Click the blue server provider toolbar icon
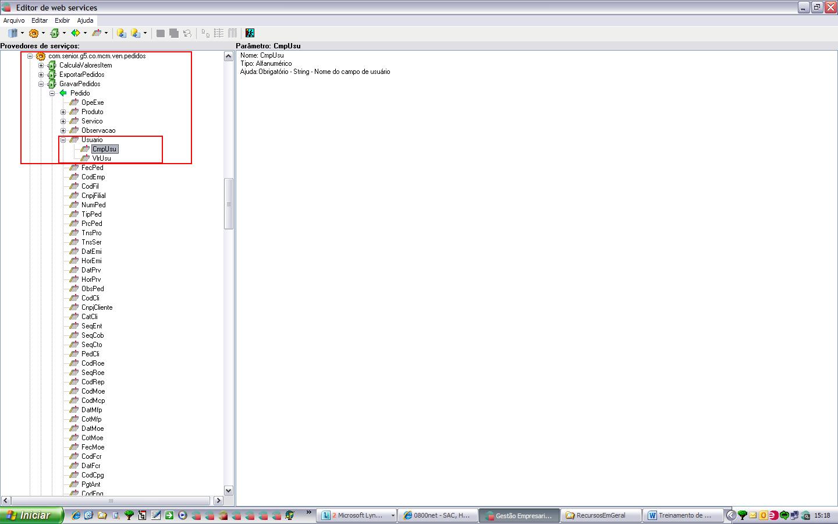 pyautogui.click(x=12, y=33)
